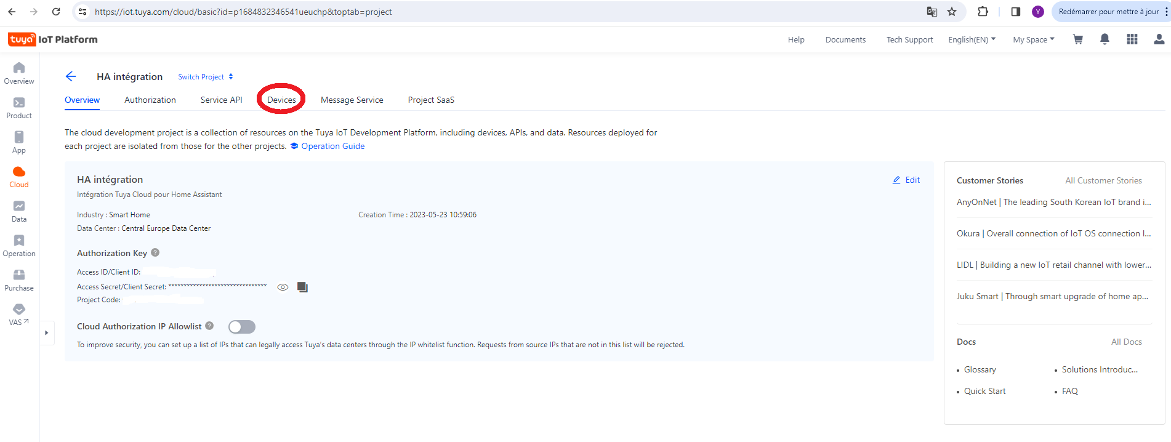Go to Overview in the sidebar
This screenshot has height=442, width=1171.
pos(19,73)
